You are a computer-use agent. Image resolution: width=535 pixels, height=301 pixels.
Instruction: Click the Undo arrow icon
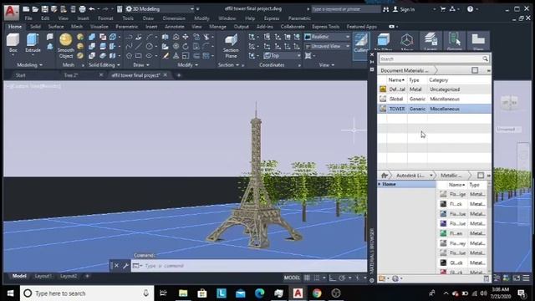click(x=92, y=9)
